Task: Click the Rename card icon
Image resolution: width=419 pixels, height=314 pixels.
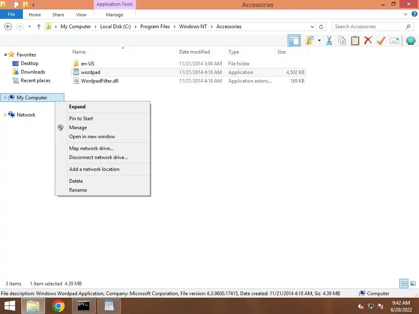Action: [x=394, y=40]
